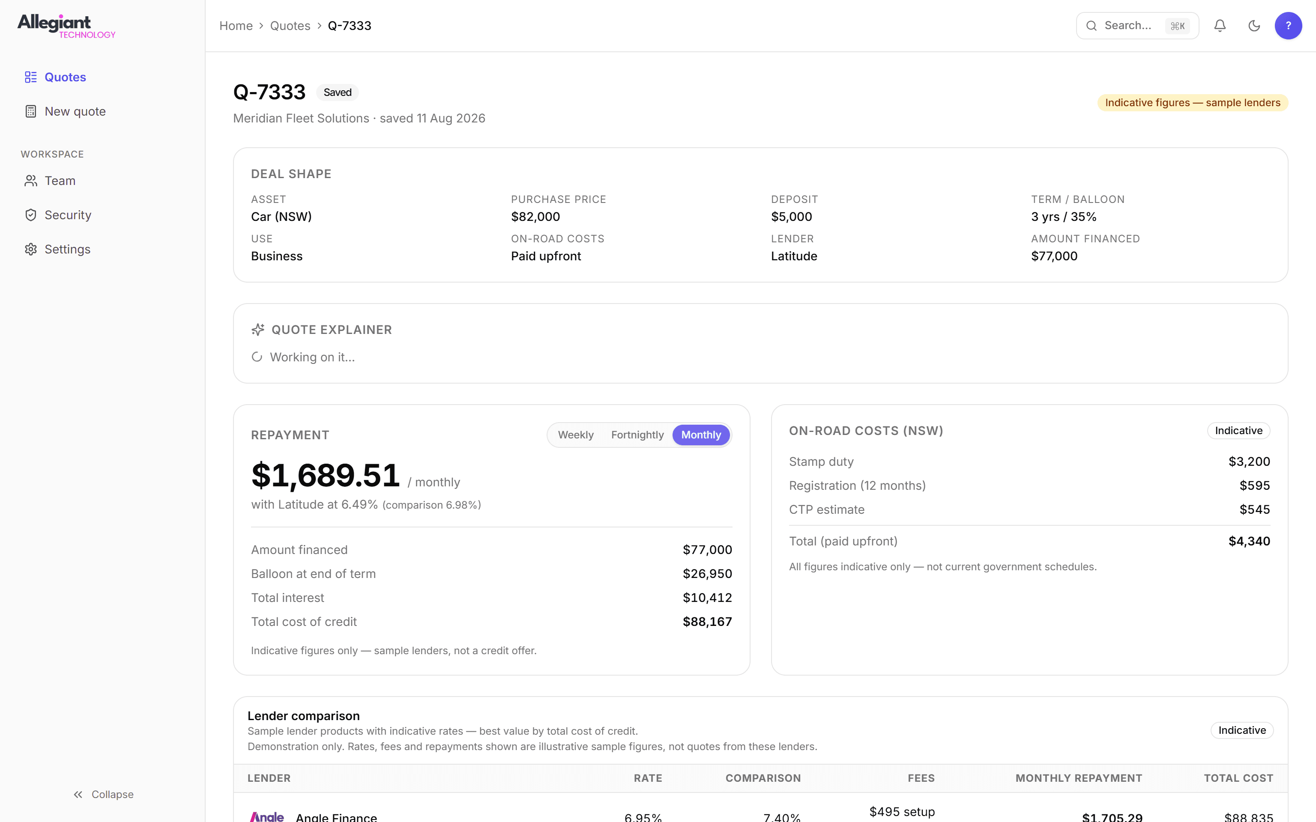
Task: Sort by the LENDER column header
Action: 269,778
